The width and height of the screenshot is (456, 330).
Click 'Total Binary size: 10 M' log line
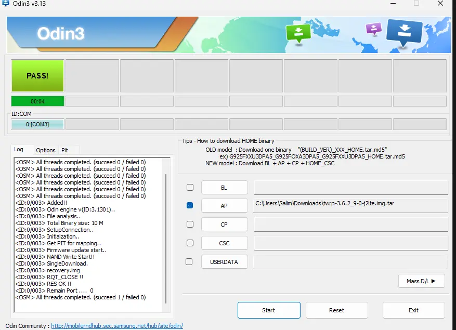click(59, 223)
